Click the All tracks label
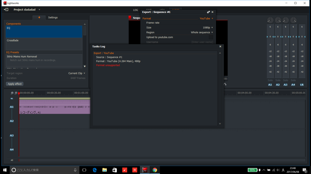This screenshot has height=174, width=311. [x=12, y=160]
